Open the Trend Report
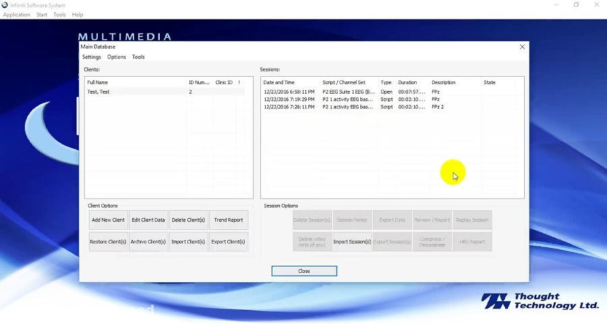Viewport: 607px width, 324px height. point(229,220)
